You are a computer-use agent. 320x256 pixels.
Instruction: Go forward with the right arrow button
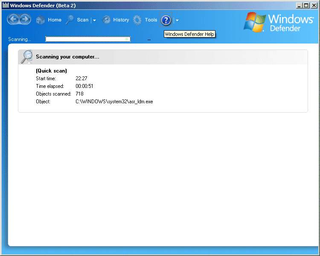coord(25,19)
